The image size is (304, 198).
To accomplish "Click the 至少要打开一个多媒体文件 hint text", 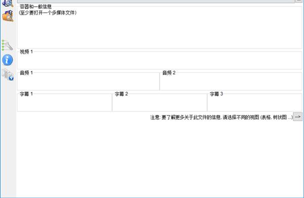I will (x=48, y=13).
